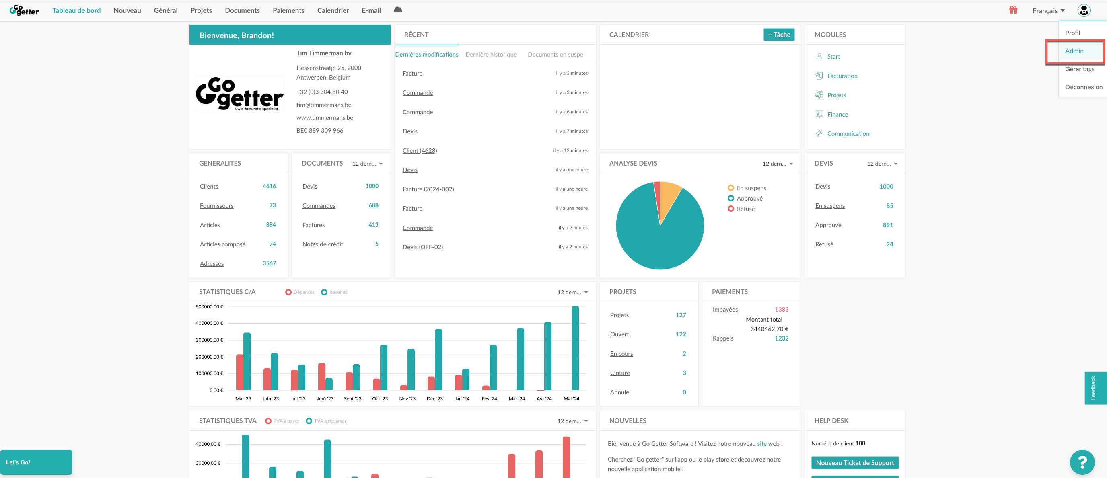1107x478 pixels.
Task: Open the Feedback side tab
Action: tap(1095, 388)
